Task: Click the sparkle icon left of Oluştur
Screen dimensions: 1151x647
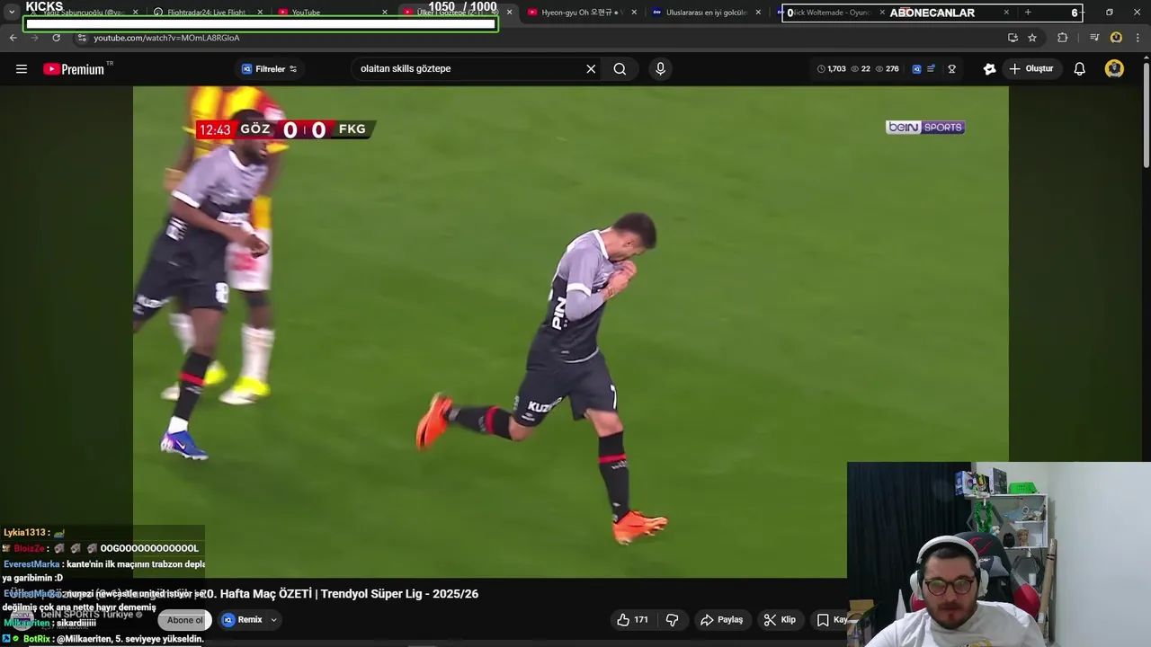Action: 989,69
